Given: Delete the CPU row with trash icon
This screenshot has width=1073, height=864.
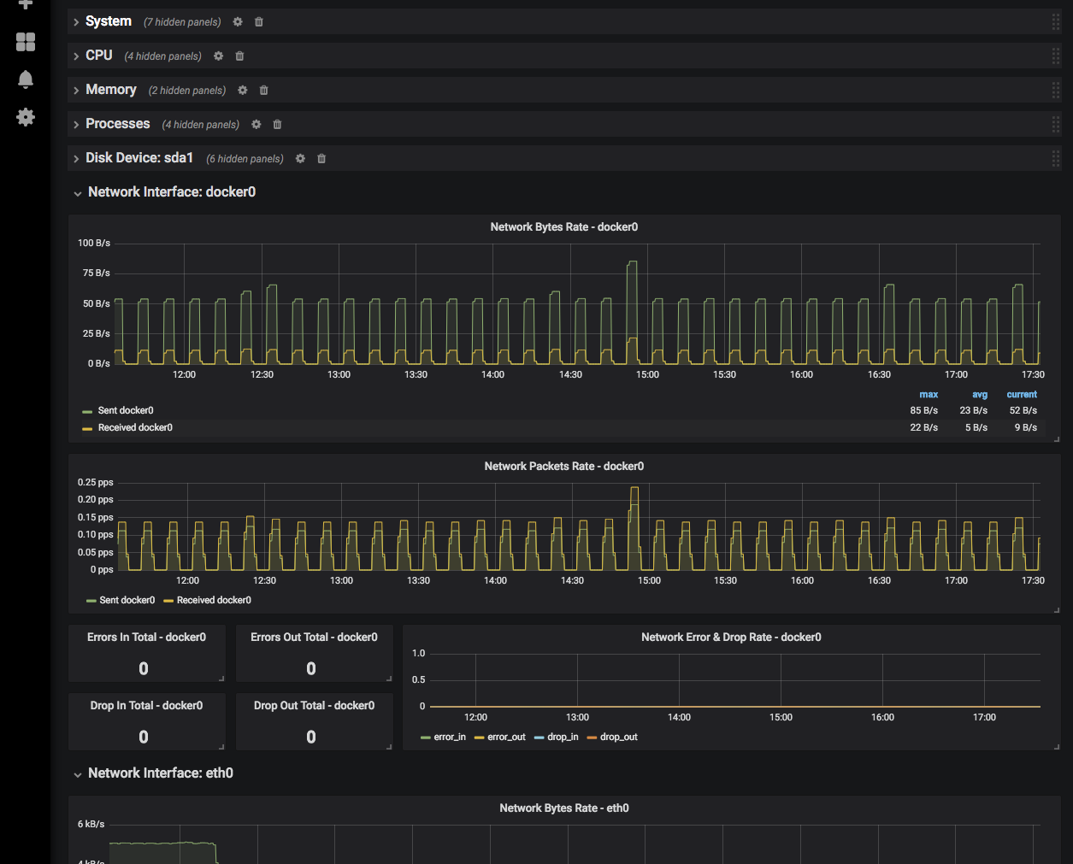Looking at the screenshot, I should (239, 56).
